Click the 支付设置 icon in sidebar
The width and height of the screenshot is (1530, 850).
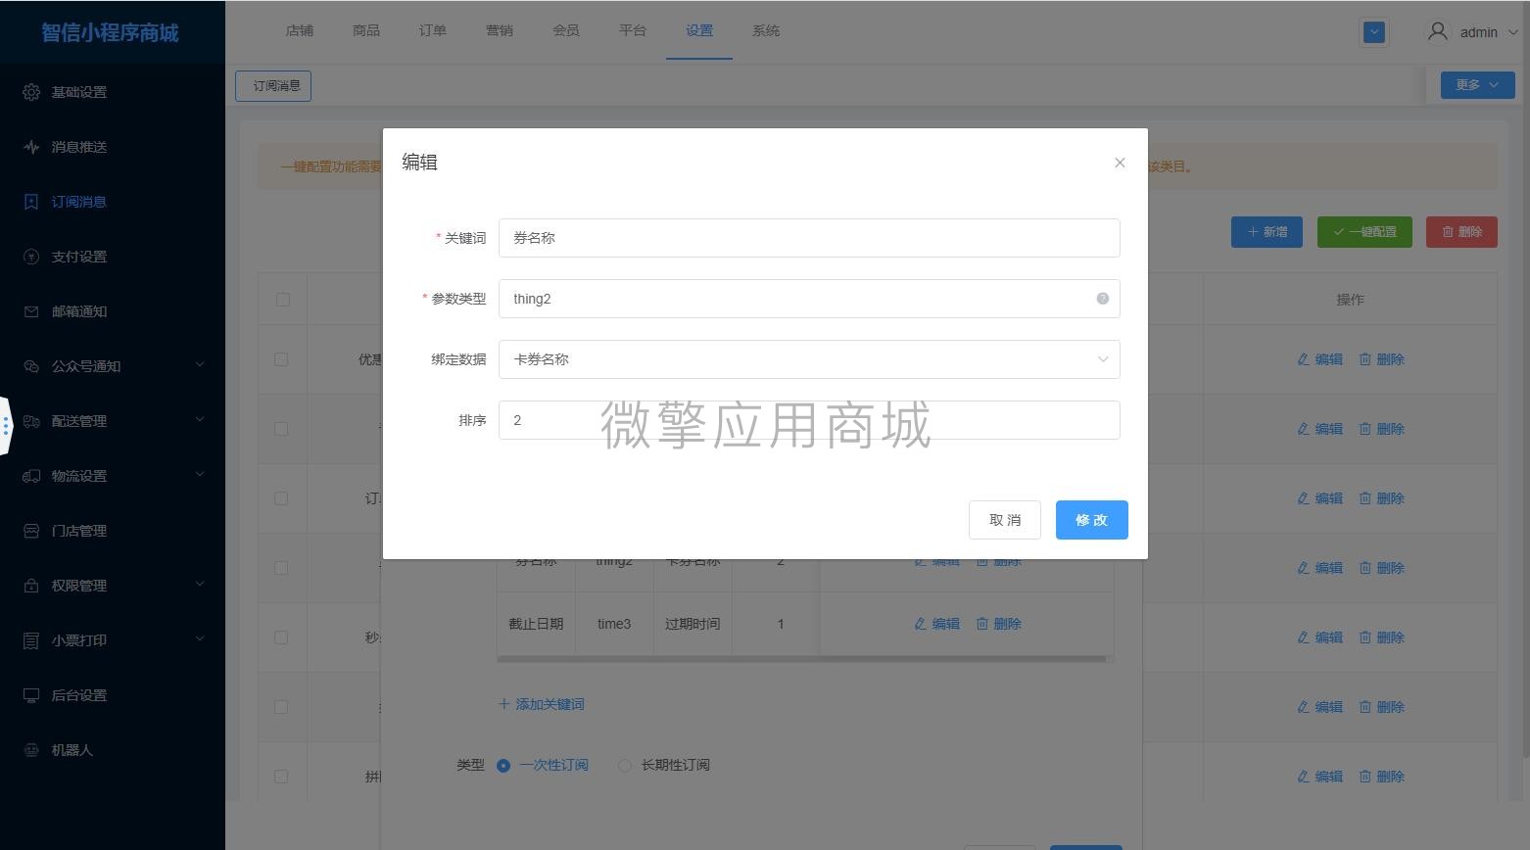click(31, 257)
